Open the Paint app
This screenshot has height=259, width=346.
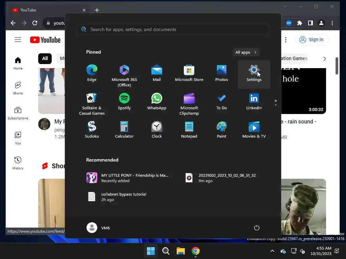click(x=222, y=131)
